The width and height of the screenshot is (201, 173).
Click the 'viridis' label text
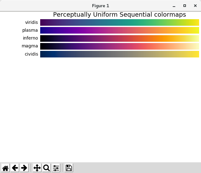[x=31, y=22]
